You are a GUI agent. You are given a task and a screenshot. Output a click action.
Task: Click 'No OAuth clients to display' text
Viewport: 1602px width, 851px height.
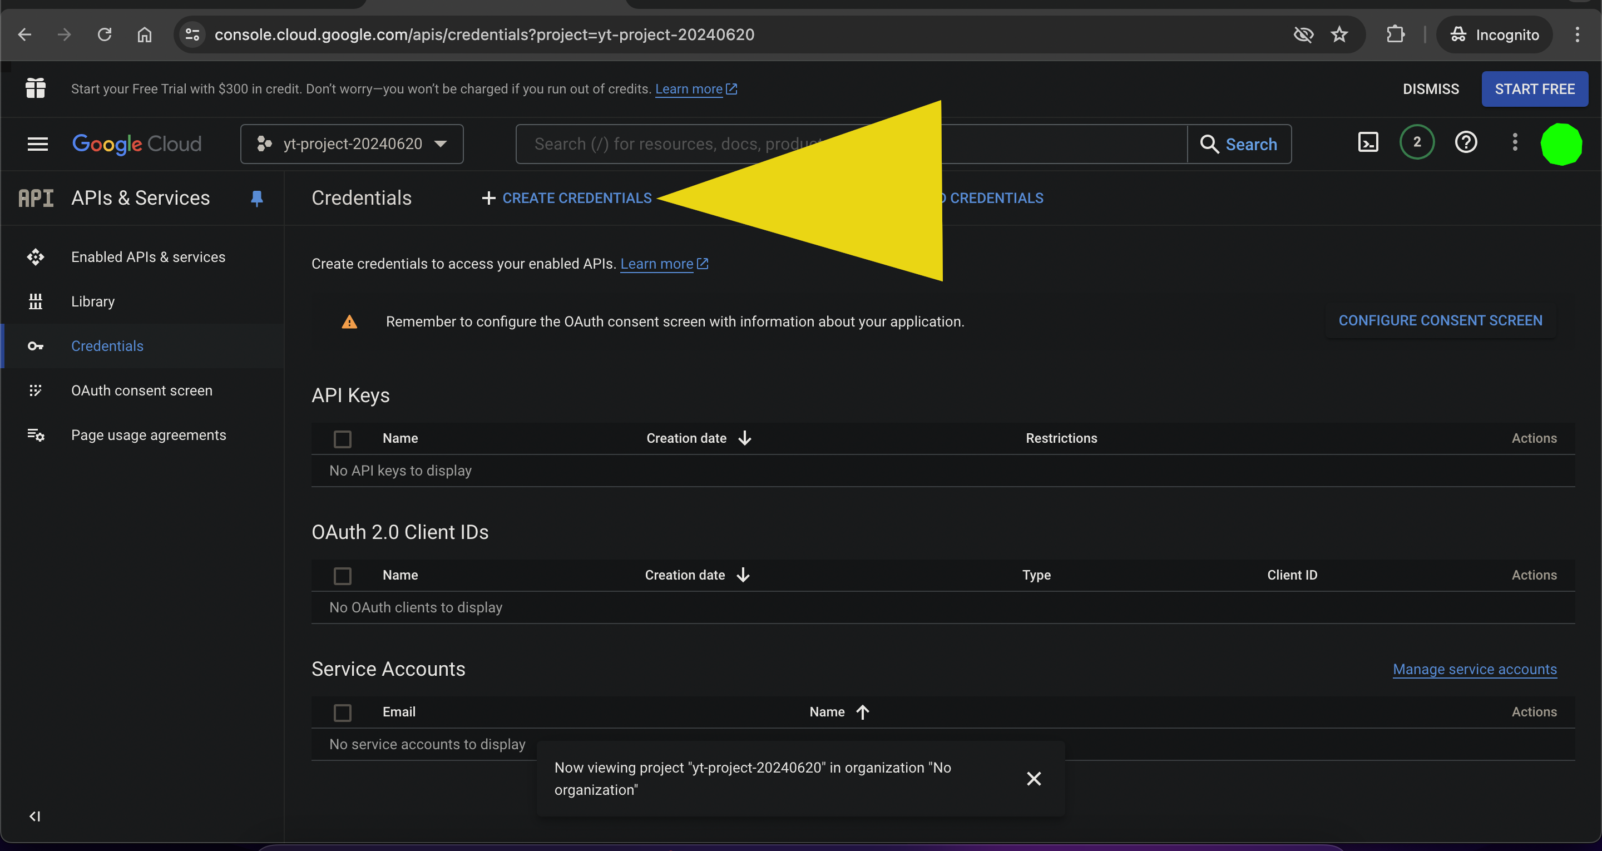pyautogui.click(x=416, y=608)
